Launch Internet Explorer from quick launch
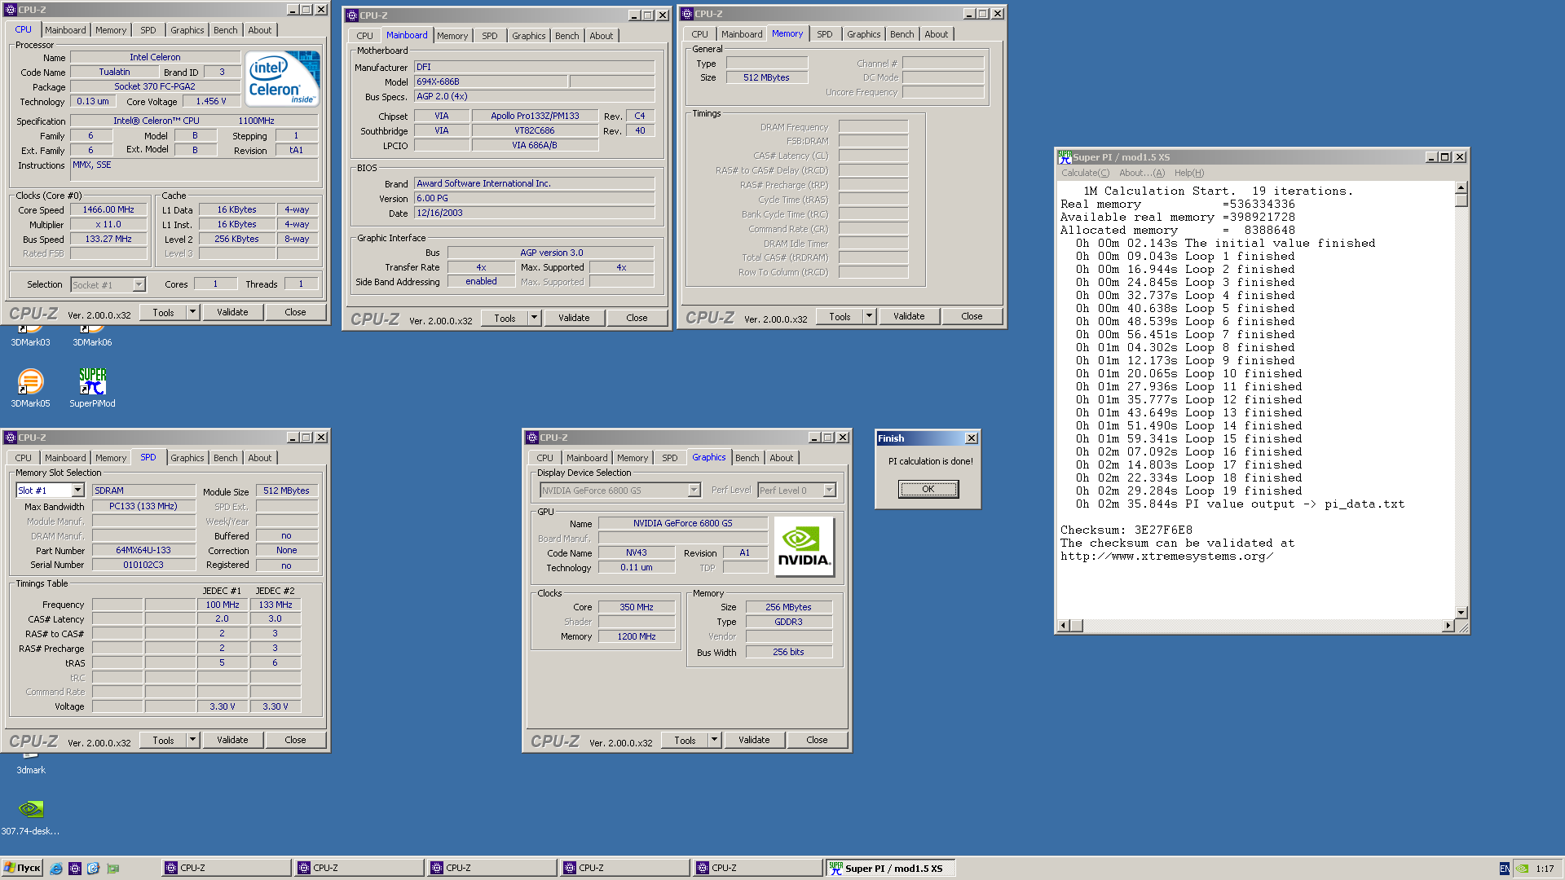 [x=55, y=869]
